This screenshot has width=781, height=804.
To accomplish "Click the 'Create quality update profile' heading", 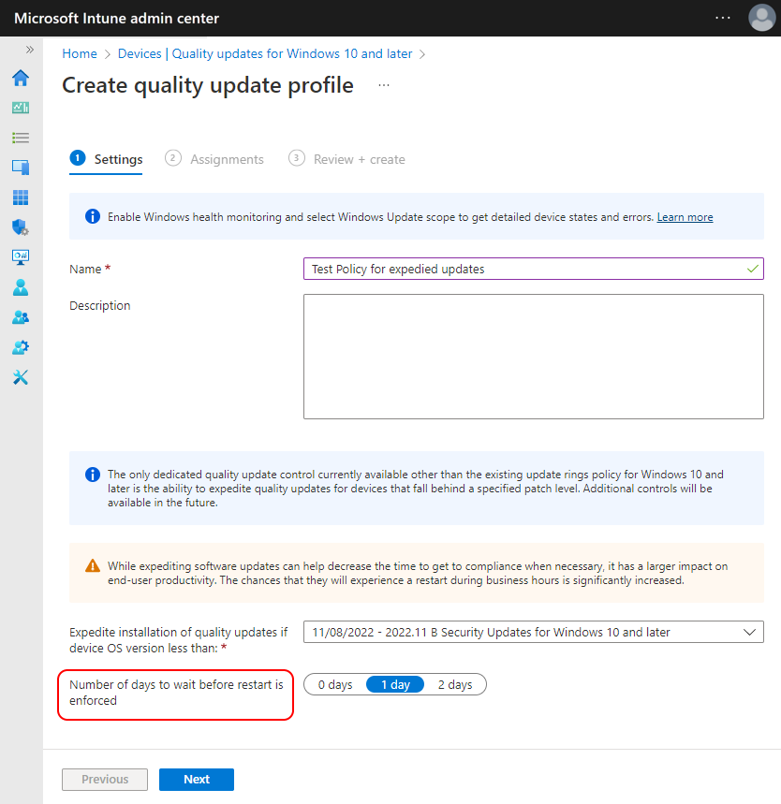I will tap(208, 85).
